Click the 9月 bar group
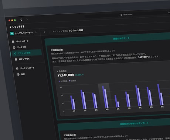Screen dimensions: 170x140 click(x=160, y=94)
